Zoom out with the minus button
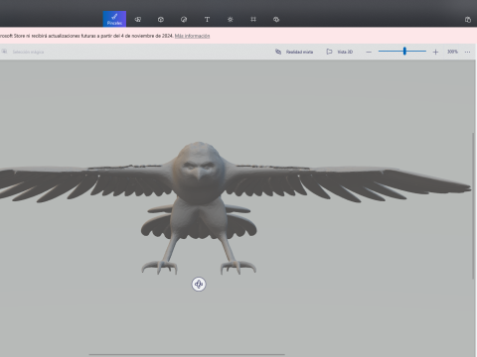The height and width of the screenshot is (357, 477). click(369, 52)
